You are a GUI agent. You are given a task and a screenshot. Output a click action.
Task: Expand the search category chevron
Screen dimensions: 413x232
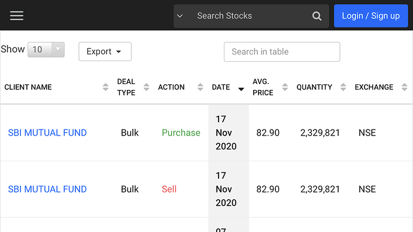point(180,16)
